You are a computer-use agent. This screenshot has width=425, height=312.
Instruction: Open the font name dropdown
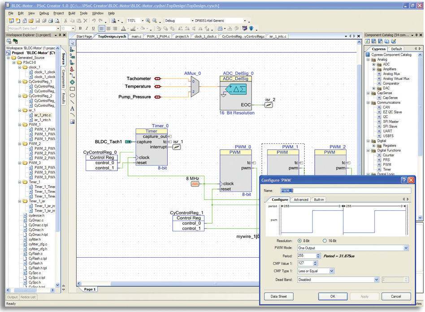tap(58, 28)
